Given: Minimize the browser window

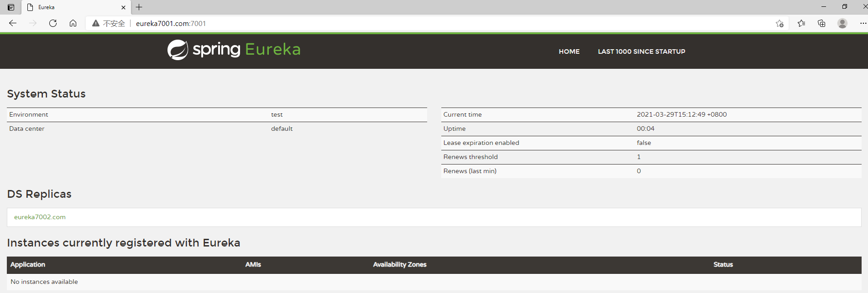Looking at the screenshot, I should click(x=824, y=6).
